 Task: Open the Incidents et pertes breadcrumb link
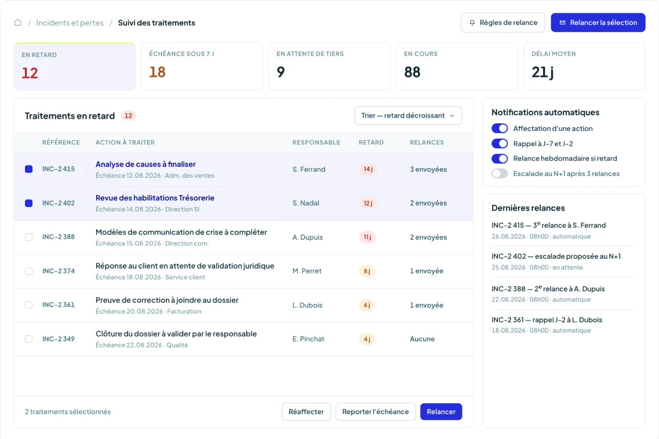pos(70,23)
